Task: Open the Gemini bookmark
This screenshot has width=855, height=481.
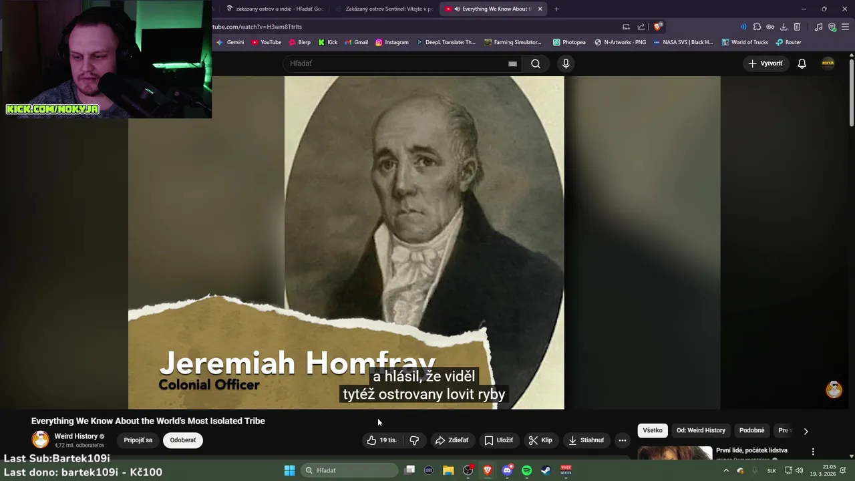Action: 230,42
